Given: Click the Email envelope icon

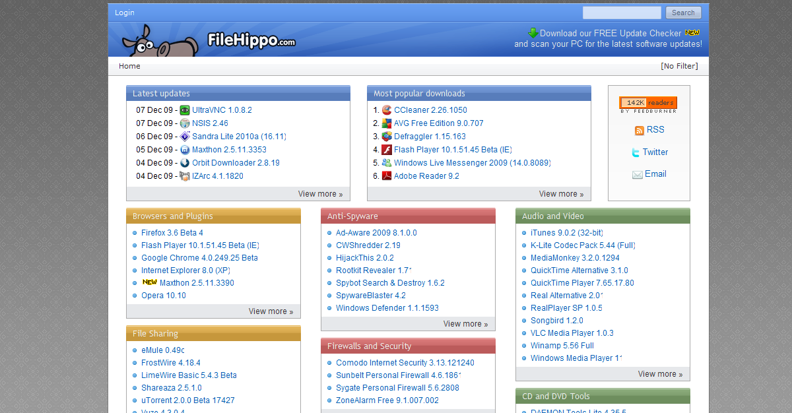Looking at the screenshot, I should coord(637,175).
